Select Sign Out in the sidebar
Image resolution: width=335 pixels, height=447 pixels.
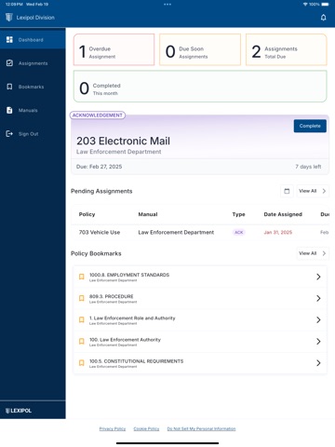(33, 134)
